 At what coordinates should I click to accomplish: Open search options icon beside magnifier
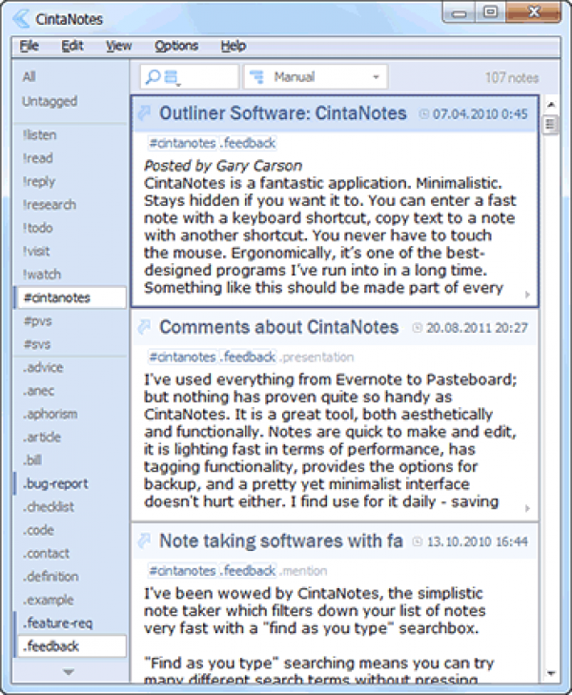click(172, 78)
